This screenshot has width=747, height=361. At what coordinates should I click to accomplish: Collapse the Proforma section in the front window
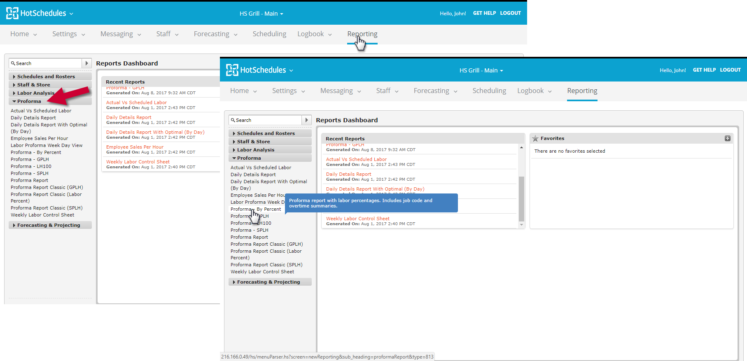click(x=270, y=158)
